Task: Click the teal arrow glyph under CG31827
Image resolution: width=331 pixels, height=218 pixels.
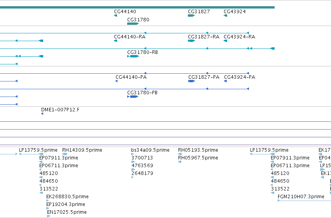Action: [x=191, y=16]
